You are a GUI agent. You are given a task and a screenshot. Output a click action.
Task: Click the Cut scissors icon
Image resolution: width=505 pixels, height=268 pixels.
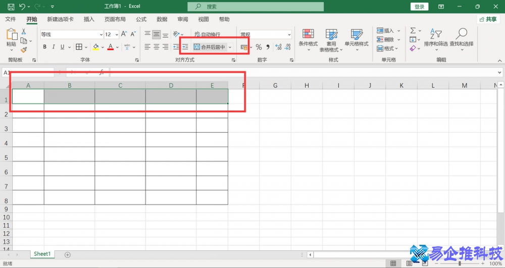(24, 31)
